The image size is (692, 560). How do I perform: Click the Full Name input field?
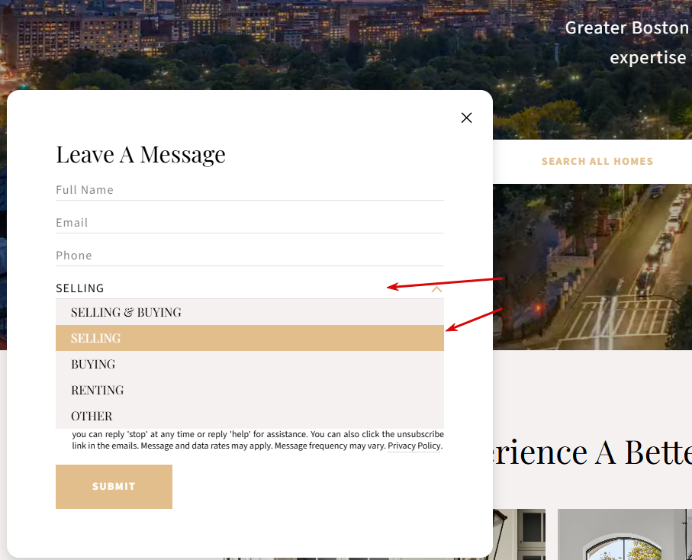(249, 190)
